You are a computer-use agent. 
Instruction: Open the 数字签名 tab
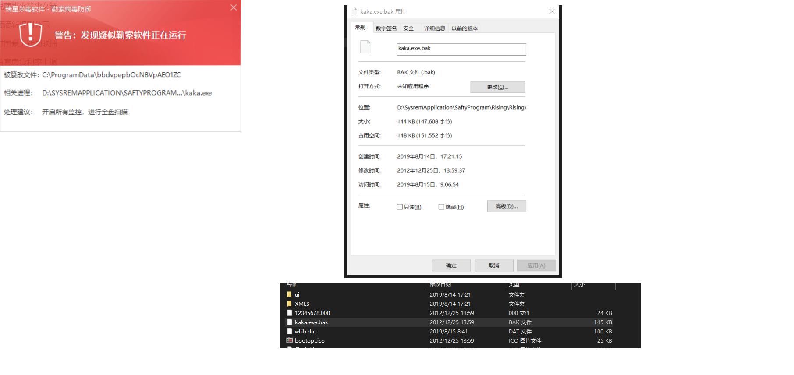(386, 28)
